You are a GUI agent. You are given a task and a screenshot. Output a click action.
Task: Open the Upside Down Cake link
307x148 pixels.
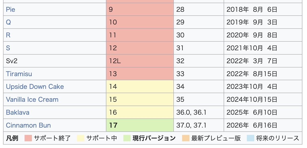click(x=35, y=87)
